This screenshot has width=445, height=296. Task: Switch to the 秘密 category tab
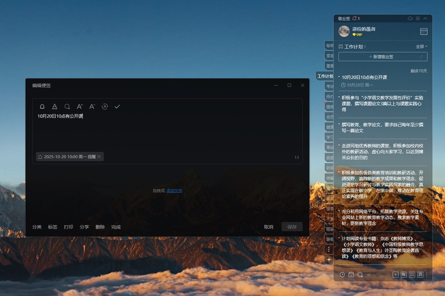(329, 45)
